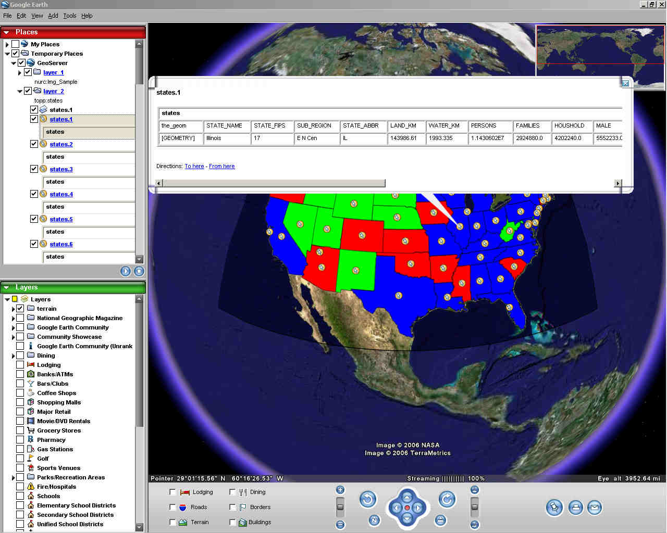Click the zoom in plus button
667x533 pixels.
340,490
